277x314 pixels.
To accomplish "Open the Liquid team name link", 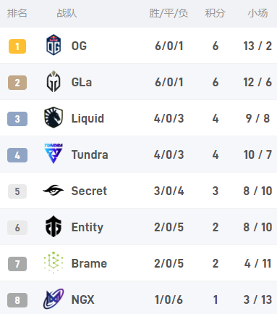I will coord(88,118).
